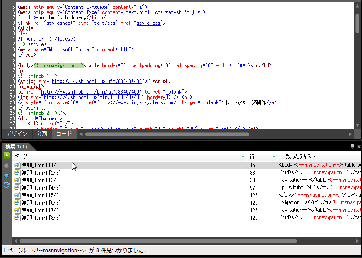362x258 pixels.
Task: Switch to the 分割 view tab
Action: pyautogui.click(x=42, y=134)
